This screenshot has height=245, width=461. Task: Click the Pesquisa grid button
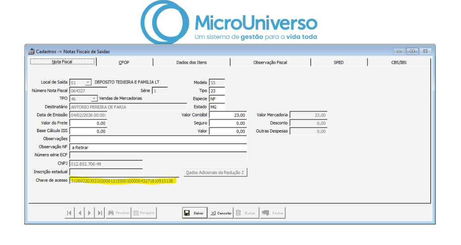point(144,213)
